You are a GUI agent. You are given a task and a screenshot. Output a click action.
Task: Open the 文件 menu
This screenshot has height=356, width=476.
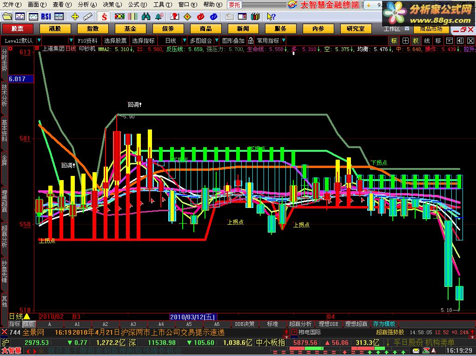[12, 5]
